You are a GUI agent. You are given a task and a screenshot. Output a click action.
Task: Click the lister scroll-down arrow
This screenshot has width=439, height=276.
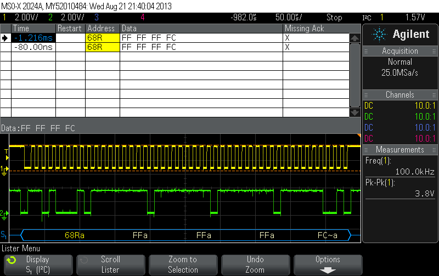(354, 112)
